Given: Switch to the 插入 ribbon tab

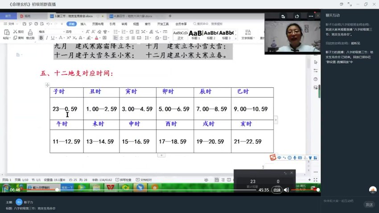Looking at the screenshot, I should 83,24.
